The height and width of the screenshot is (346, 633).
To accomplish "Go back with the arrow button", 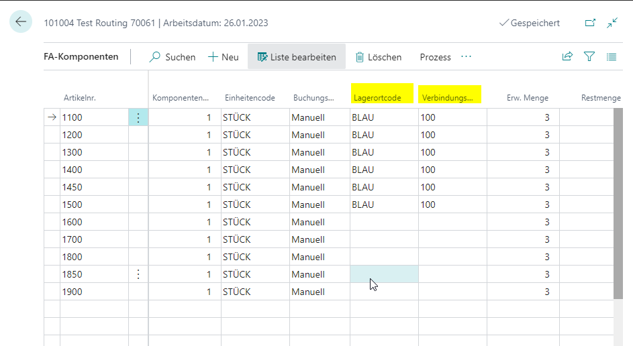I will click(21, 21).
